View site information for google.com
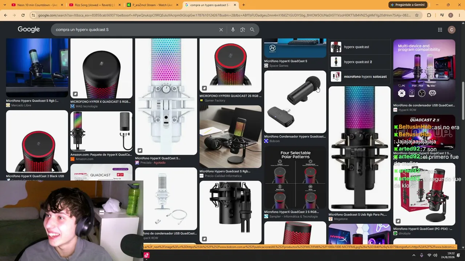The height and width of the screenshot is (261, 465). pos(33,15)
